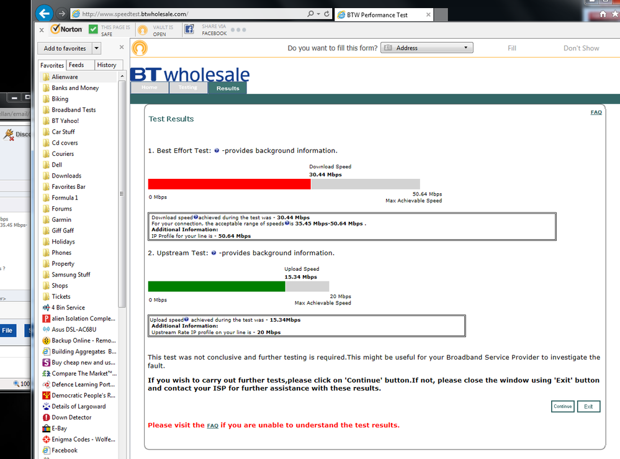Open the address bar search dropdown arrow

318,14
